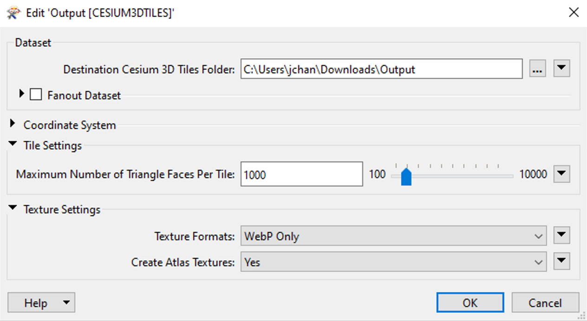Click the Cancel button
Image resolution: width=587 pixels, height=321 pixels.
click(x=545, y=302)
